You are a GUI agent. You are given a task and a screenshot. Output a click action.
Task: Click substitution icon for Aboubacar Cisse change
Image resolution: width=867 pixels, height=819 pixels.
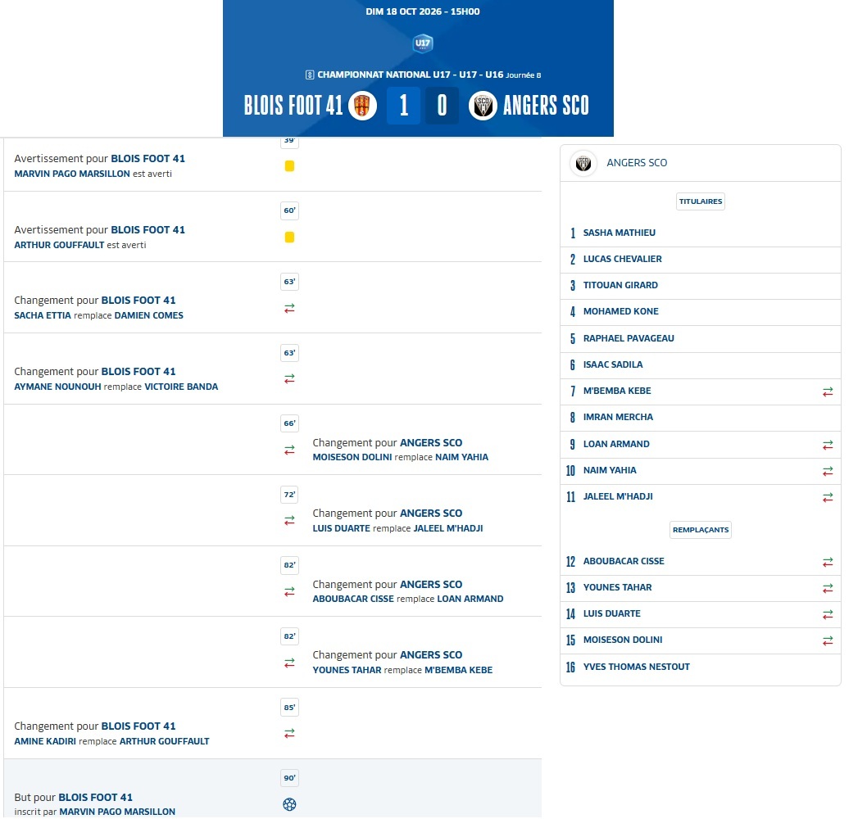289,591
